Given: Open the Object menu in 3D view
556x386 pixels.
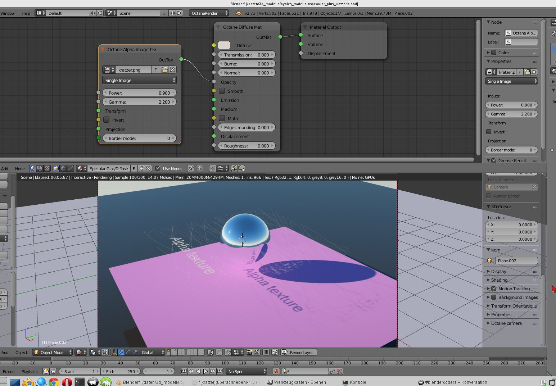Looking at the screenshot, I should [21, 353].
